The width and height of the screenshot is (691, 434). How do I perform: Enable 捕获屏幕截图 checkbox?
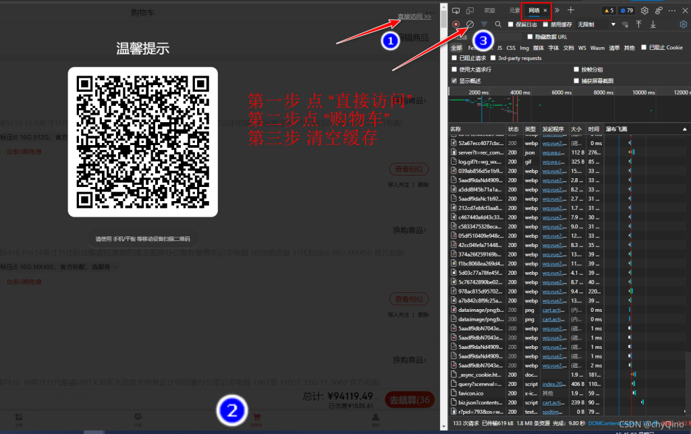point(576,81)
